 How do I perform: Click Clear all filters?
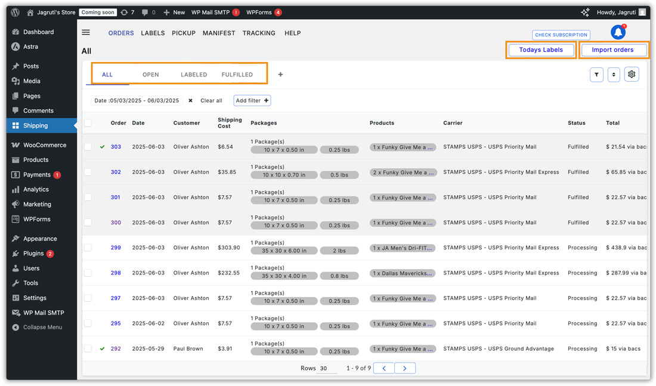[211, 100]
